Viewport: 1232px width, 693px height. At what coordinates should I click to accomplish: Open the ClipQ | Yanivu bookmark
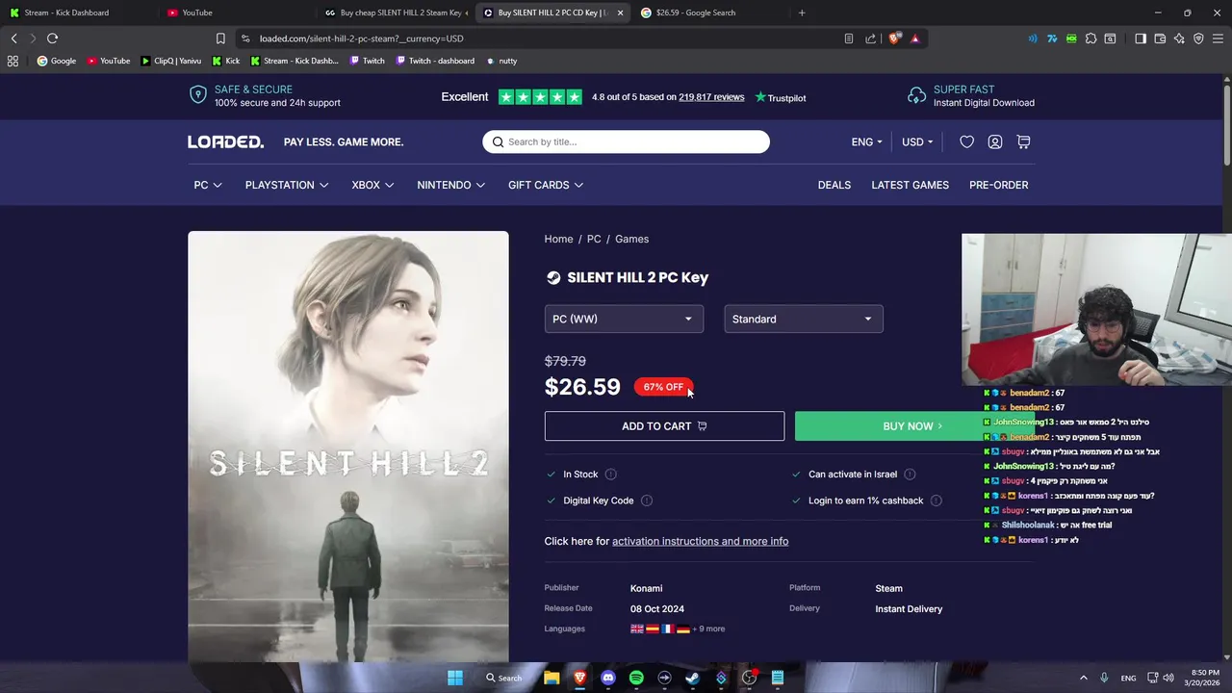[170, 61]
